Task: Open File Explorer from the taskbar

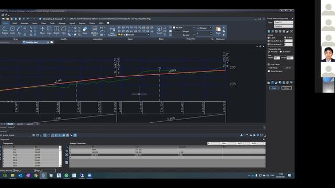Action: click(x=13, y=175)
